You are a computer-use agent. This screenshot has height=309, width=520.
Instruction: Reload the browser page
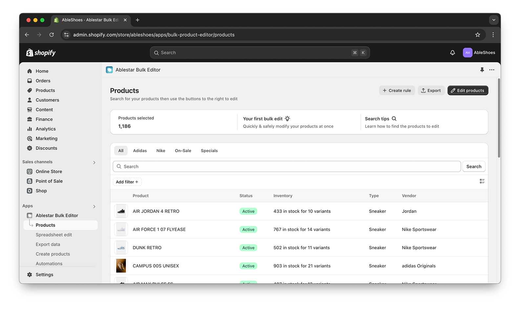point(52,35)
